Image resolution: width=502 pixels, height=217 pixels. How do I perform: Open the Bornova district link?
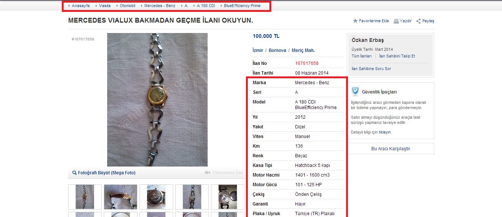(278, 50)
